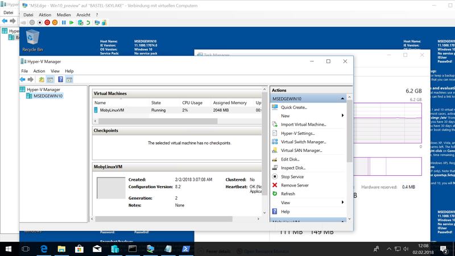This screenshot has height=256, width=455.
Task: Click the last icon in the VM connection toolbar
Action: (x=104, y=22)
